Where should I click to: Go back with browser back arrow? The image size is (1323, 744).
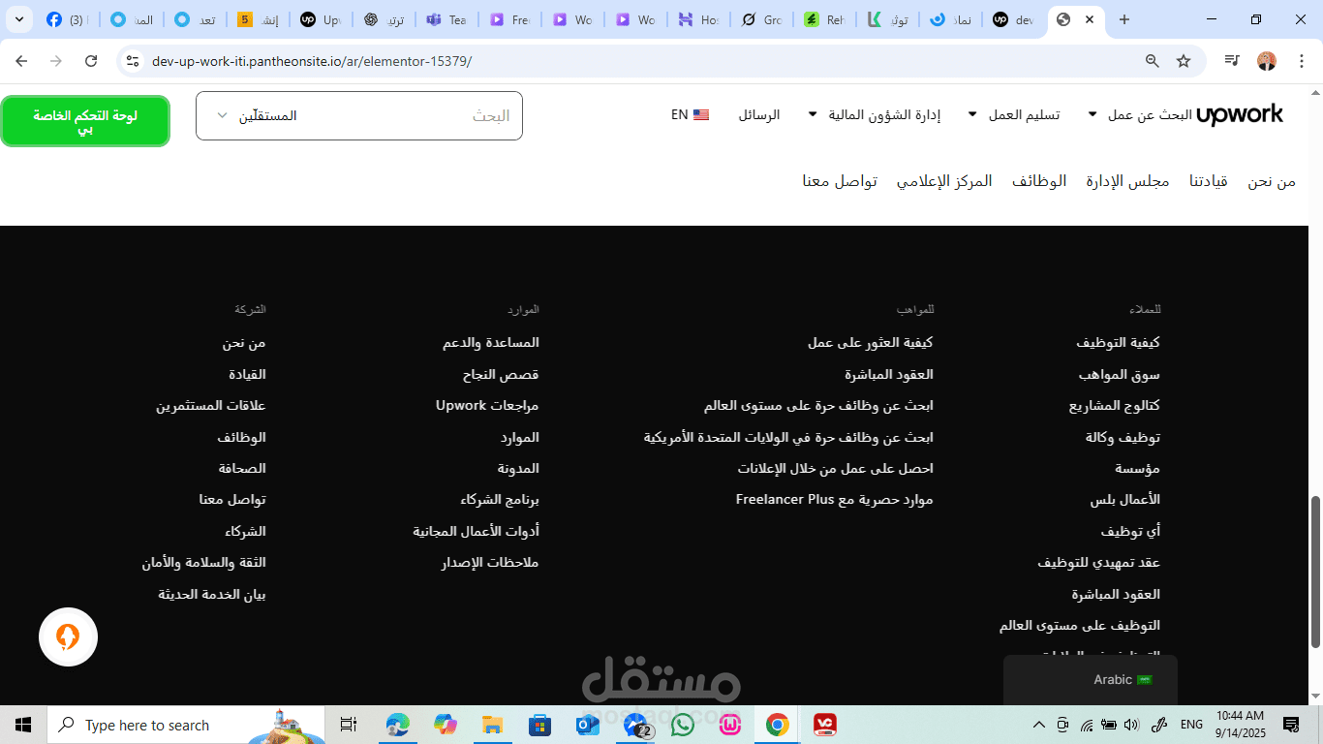tap(21, 61)
